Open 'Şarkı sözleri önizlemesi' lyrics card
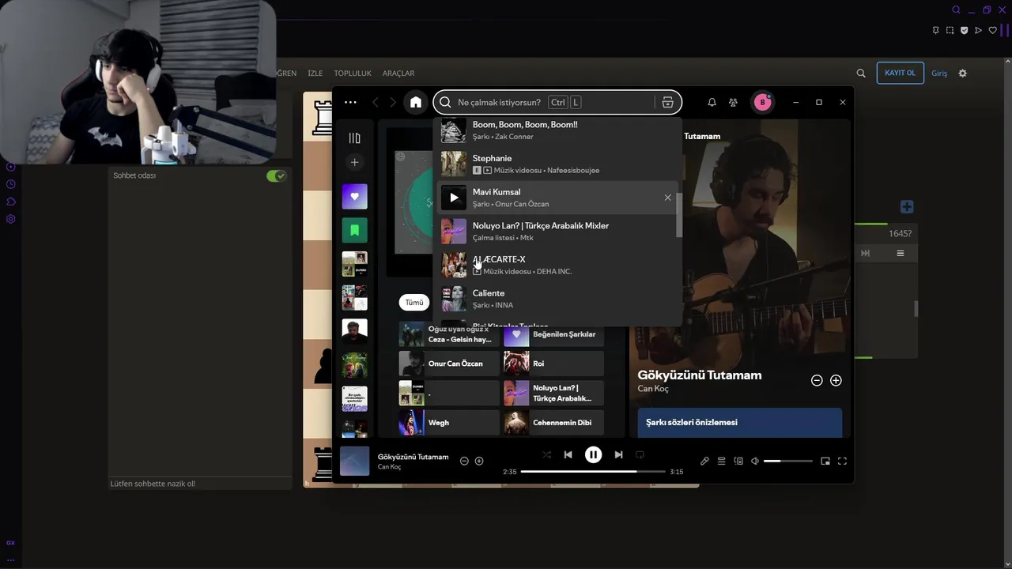 [x=740, y=423]
